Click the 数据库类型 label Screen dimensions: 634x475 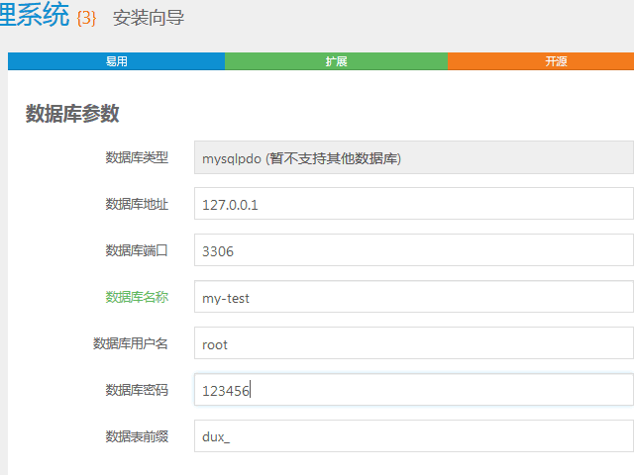click(137, 157)
